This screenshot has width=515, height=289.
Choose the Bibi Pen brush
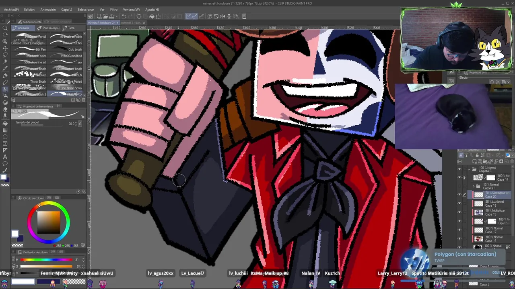point(29,49)
